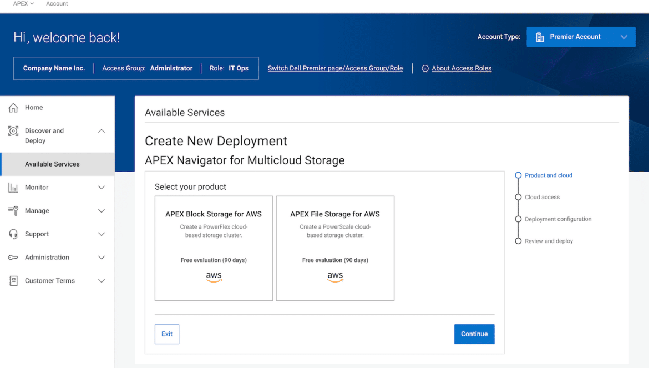Click the PowerScale cluster description text
The height and width of the screenshot is (368, 649).
(x=335, y=231)
